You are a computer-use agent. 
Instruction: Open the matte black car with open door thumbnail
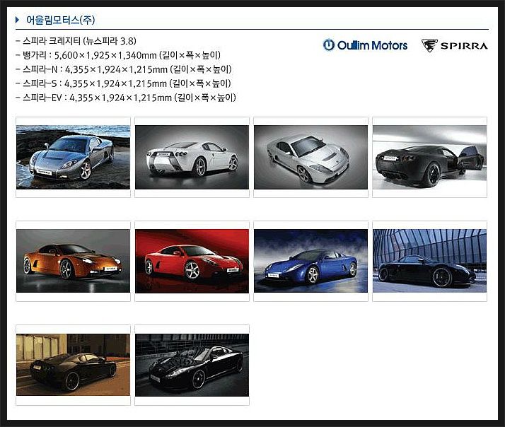point(429,157)
